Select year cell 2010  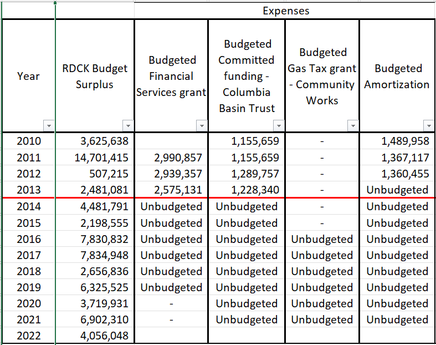(28, 141)
